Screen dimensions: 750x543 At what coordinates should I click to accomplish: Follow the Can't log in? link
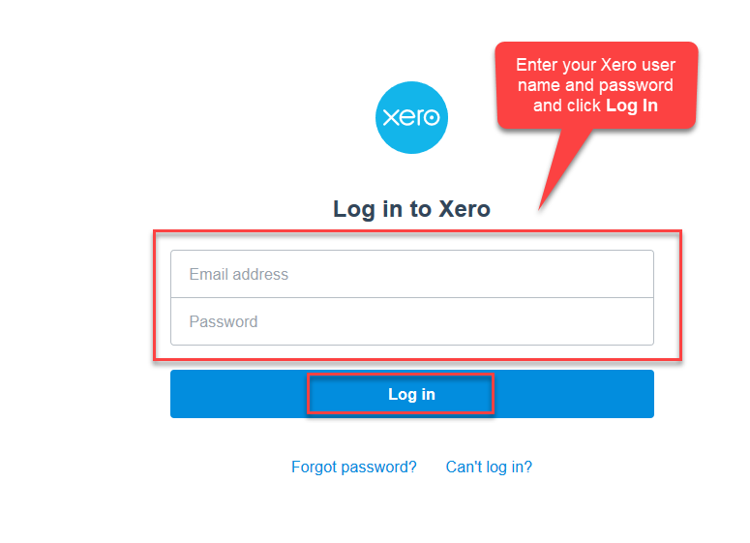[489, 467]
